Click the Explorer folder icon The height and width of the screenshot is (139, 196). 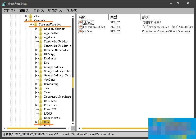tap(41, 59)
